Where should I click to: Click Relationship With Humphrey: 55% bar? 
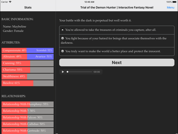point(28,104)
